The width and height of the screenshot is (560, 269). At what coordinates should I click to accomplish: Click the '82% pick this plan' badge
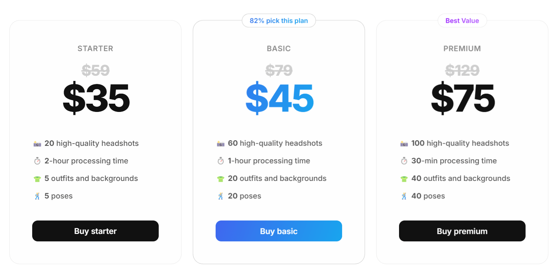coord(279,21)
